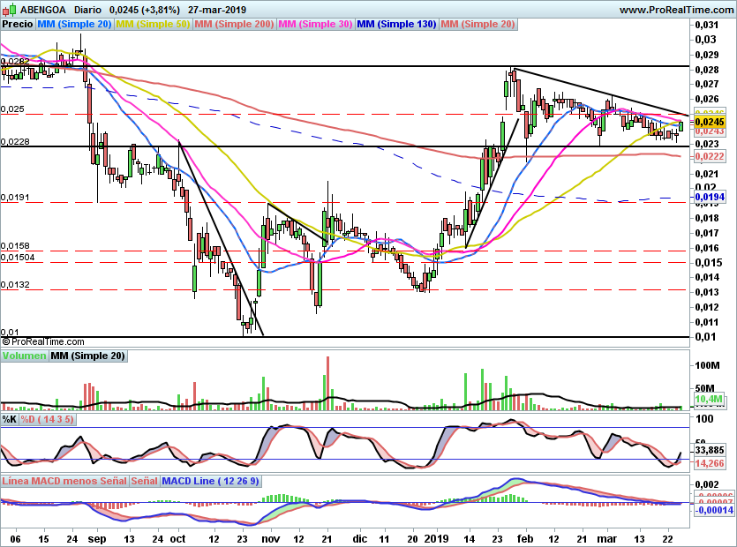Click the mar marker on time axis
The image size is (737, 547).
pyautogui.click(x=606, y=538)
